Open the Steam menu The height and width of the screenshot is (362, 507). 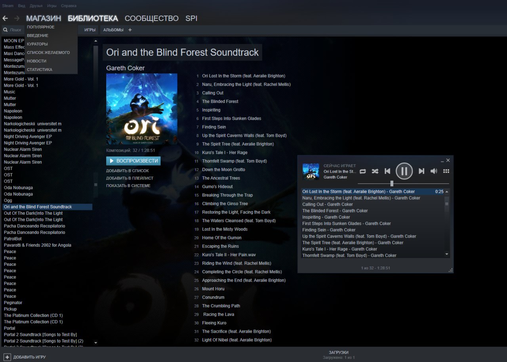tap(8, 6)
